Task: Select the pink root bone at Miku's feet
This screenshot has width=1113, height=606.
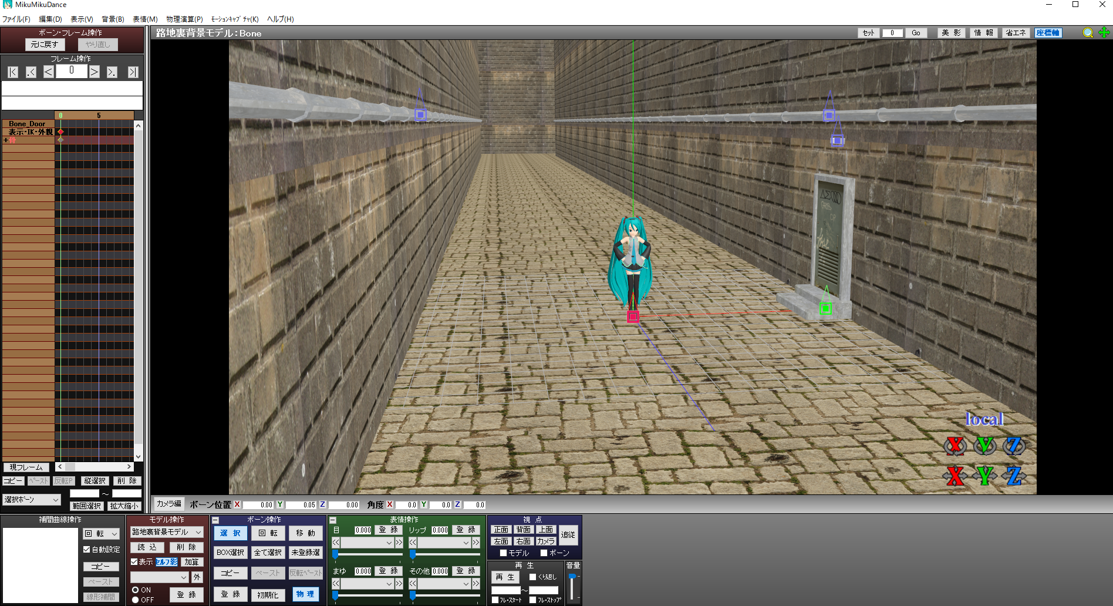Action: click(633, 317)
